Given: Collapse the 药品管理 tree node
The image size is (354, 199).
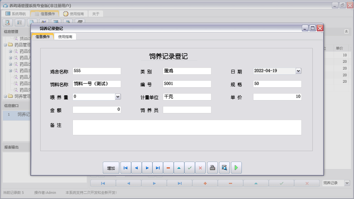Looking at the screenshot, I should (x=5, y=45).
